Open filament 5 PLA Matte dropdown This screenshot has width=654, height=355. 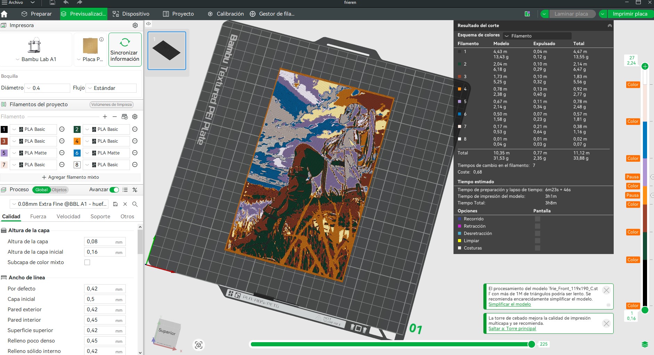33,153
